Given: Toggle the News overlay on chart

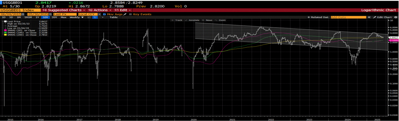Looking at the screenshot, I should coord(207,20).
